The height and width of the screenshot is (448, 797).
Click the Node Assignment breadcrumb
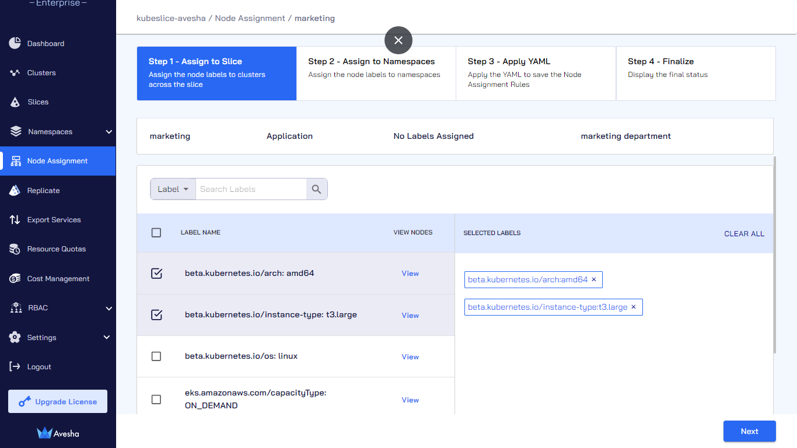pos(250,18)
